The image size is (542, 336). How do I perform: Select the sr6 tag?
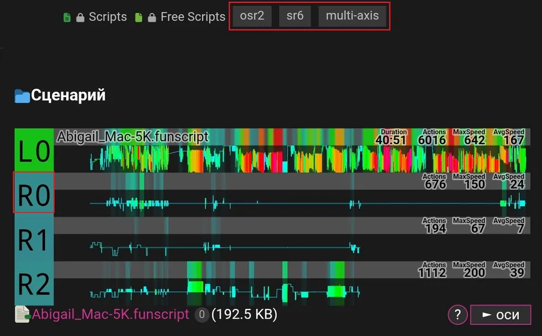(295, 16)
